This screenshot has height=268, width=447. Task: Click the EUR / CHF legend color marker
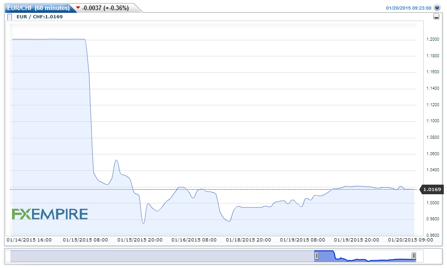10,17
